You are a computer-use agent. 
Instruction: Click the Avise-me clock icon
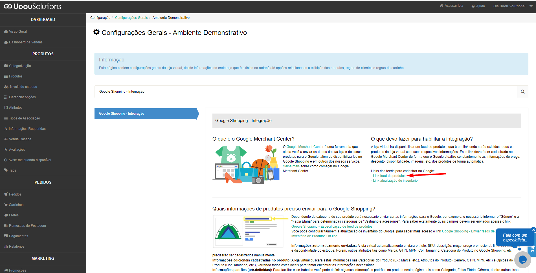coord(6,160)
